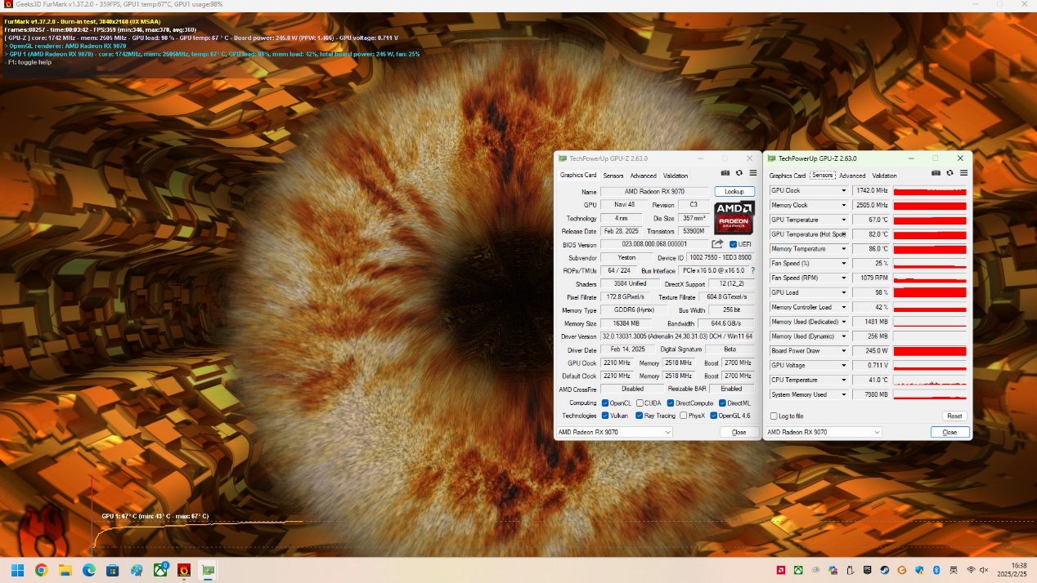Screen dimensions: 1037x583
Task: Toggle the OpenGL 4.6 checkbox
Action: (713, 416)
